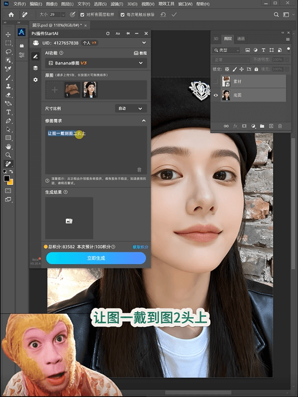Open 增效工具 menu
298x397 pixels.
[166, 4]
